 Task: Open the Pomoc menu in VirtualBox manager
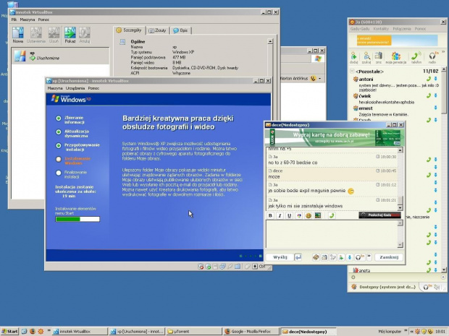tap(43, 20)
